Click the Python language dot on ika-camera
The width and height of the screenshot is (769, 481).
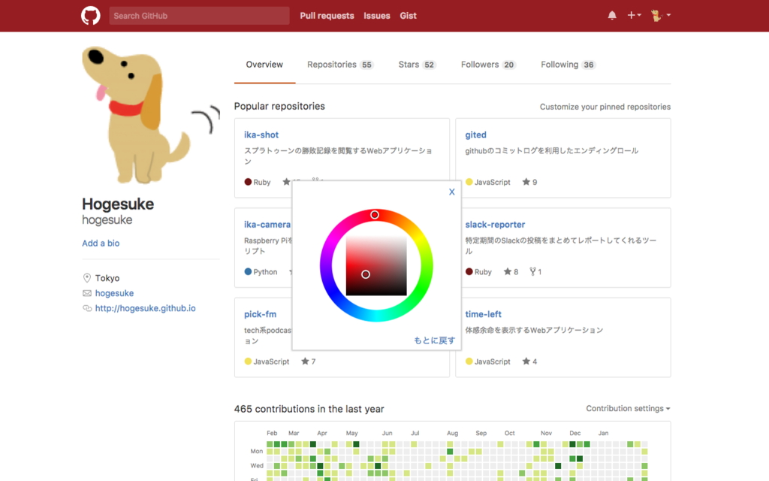(x=248, y=272)
